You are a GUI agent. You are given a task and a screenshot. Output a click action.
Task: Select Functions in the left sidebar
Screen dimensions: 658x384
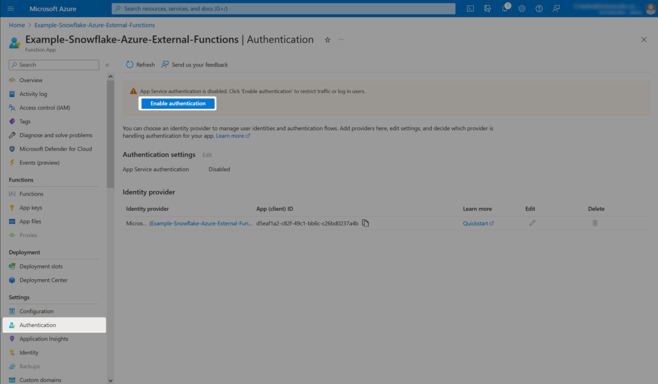coord(31,193)
